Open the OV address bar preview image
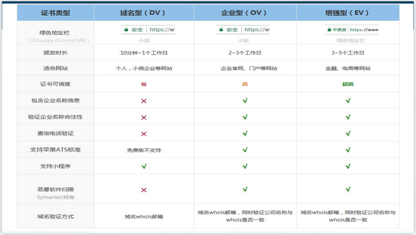416x235 pixels. tap(243, 30)
